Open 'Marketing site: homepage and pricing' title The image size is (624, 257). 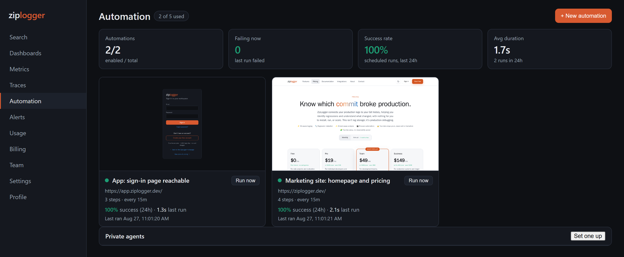point(337,181)
